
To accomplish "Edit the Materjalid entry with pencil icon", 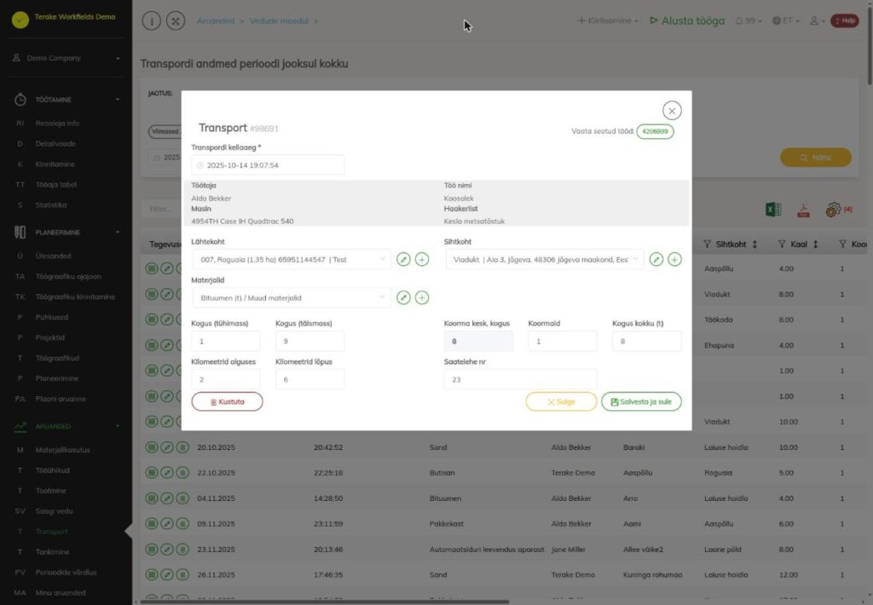I will click(x=403, y=297).
